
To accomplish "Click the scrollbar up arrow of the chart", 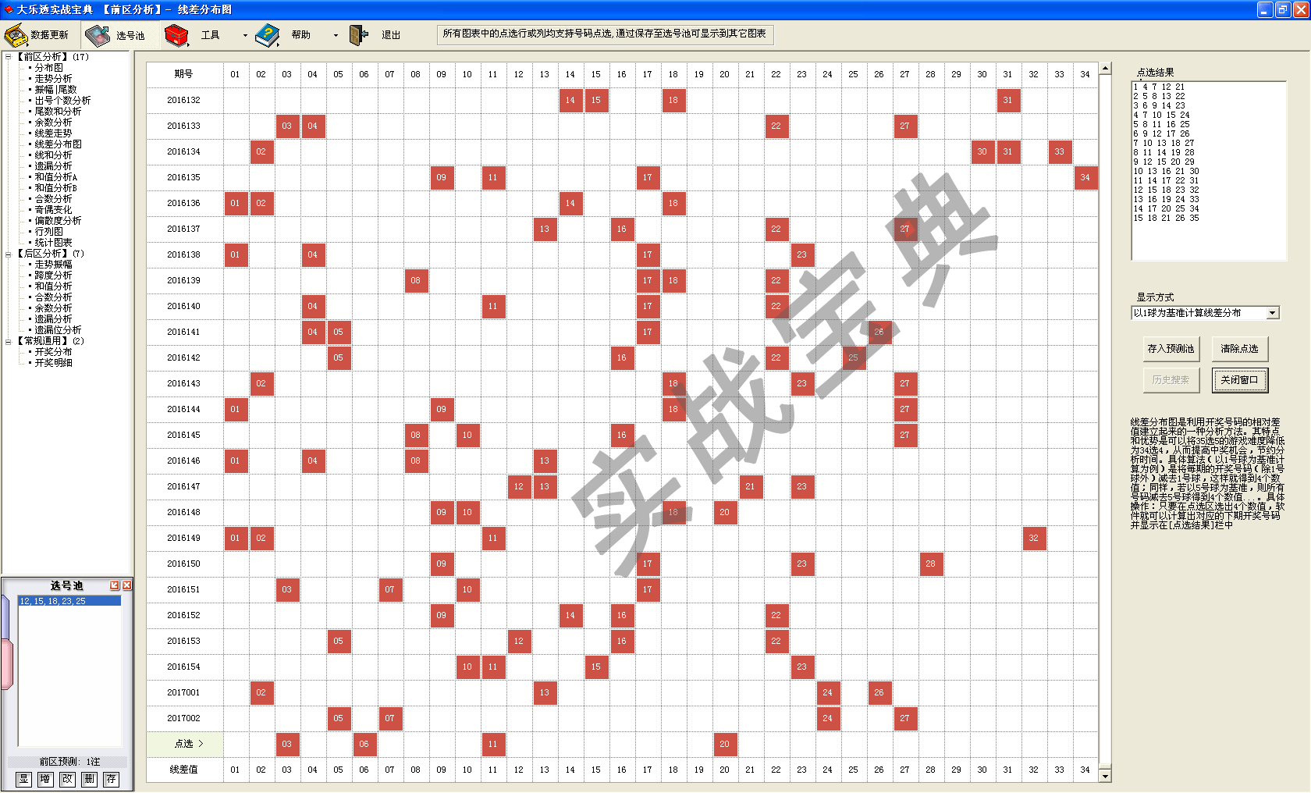I will pos(1105,69).
